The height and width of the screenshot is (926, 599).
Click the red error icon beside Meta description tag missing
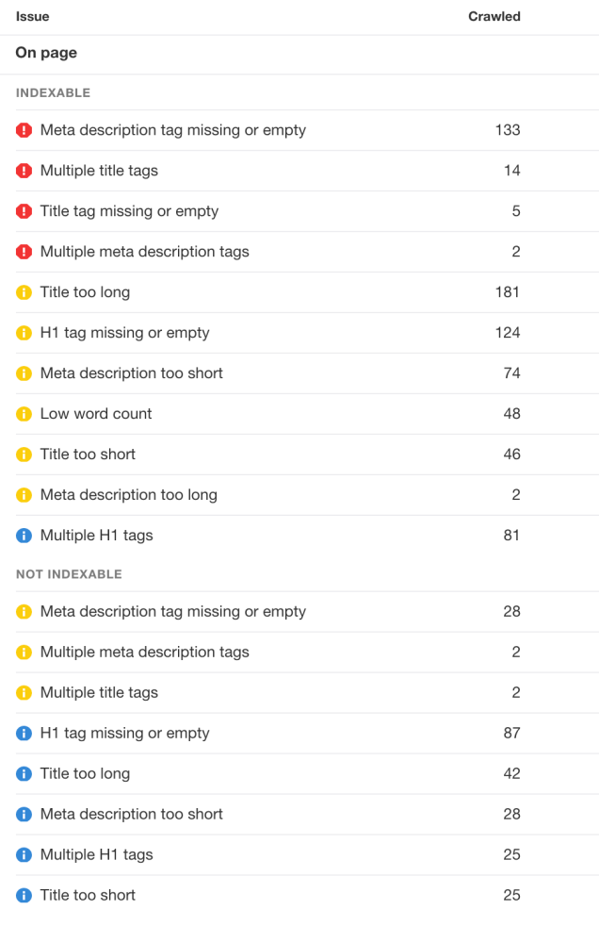(24, 130)
